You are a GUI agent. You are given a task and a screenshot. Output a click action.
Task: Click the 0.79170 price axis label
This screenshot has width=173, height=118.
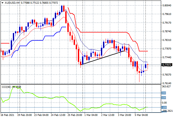167,23
